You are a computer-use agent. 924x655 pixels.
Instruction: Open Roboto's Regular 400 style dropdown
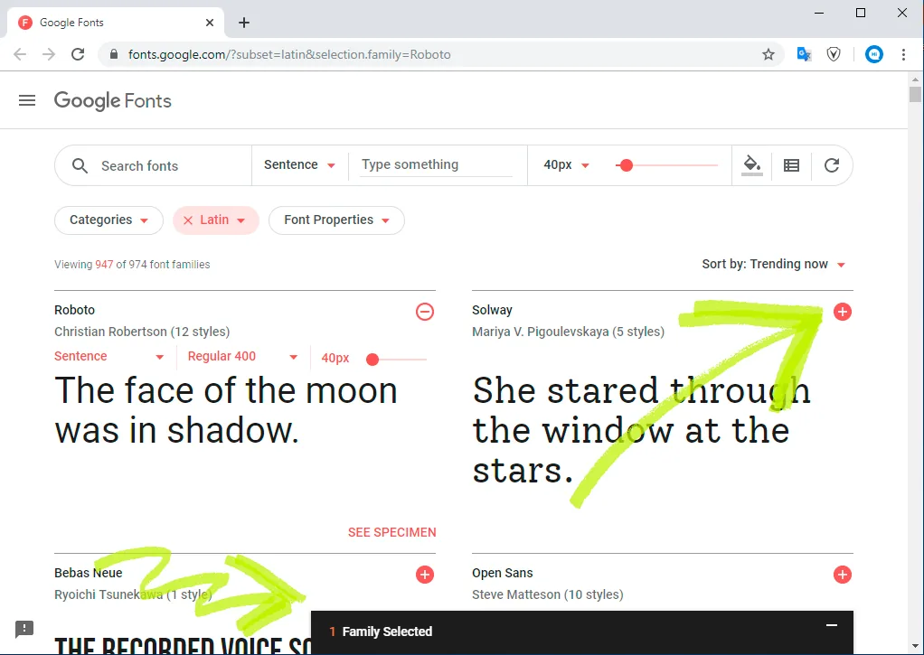point(243,356)
